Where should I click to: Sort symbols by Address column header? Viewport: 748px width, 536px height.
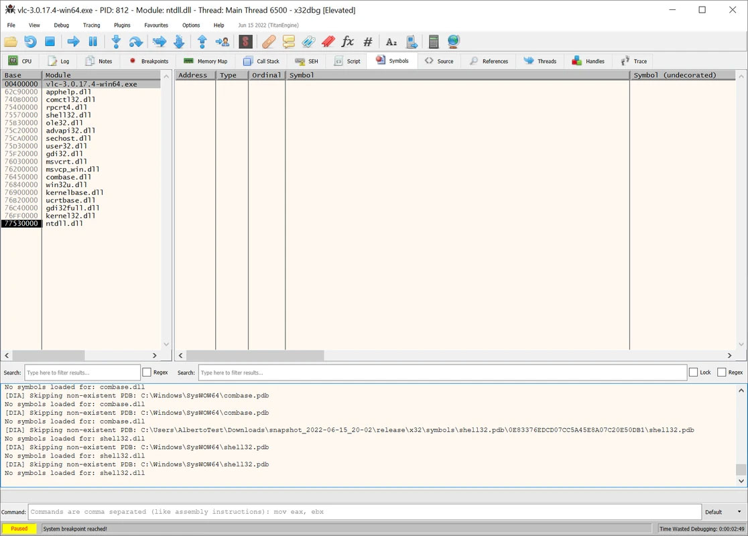coord(194,75)
